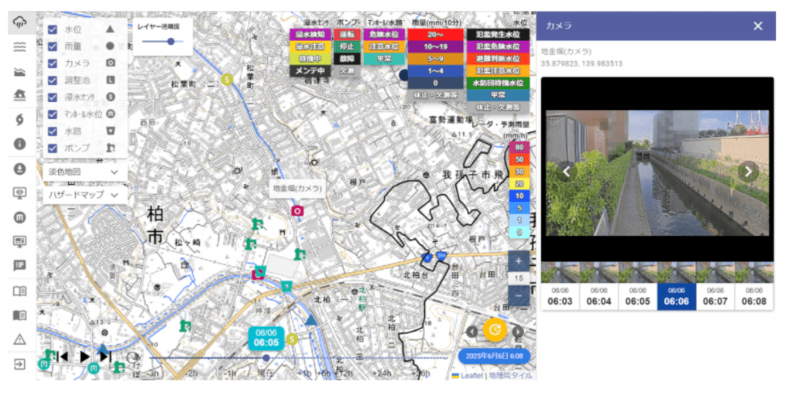Screen dimensions: 792x402
Task: Click the download icon in left sidebar
Action: (19, 168)
